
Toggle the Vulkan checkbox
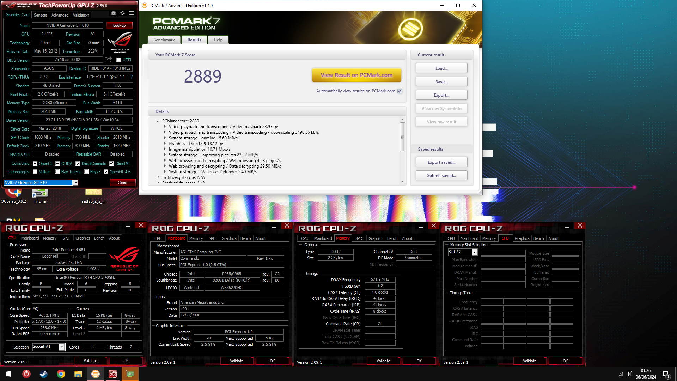pos(35,172)
